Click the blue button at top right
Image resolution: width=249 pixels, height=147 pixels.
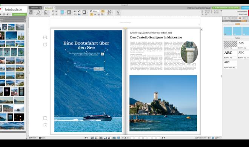(x=245, y=8)
